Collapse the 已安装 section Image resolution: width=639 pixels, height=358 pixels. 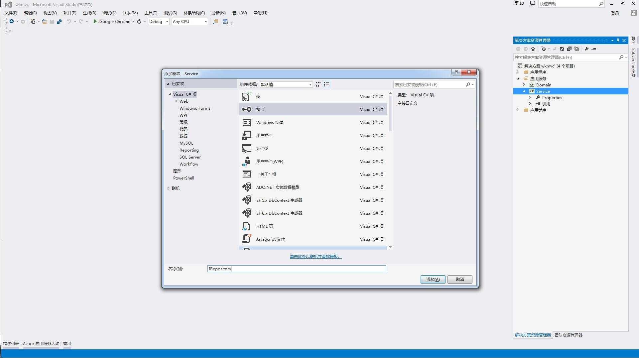[x=168, y=84]
